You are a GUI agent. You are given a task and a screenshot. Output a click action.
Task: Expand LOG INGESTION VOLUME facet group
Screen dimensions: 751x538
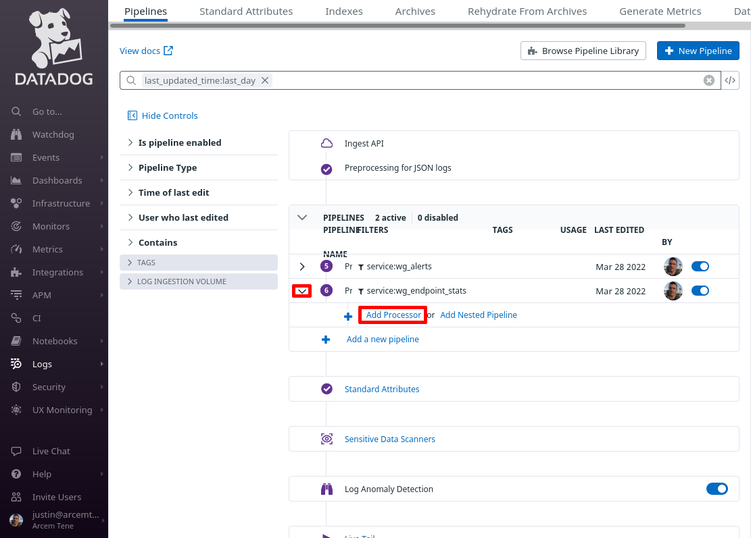(198, 281)
